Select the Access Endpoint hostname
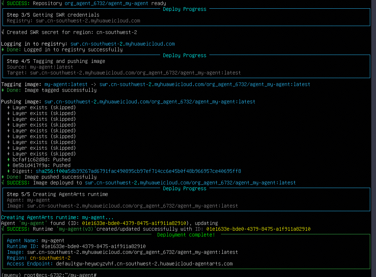The image size is (376, 277). [x=144, y=264]
